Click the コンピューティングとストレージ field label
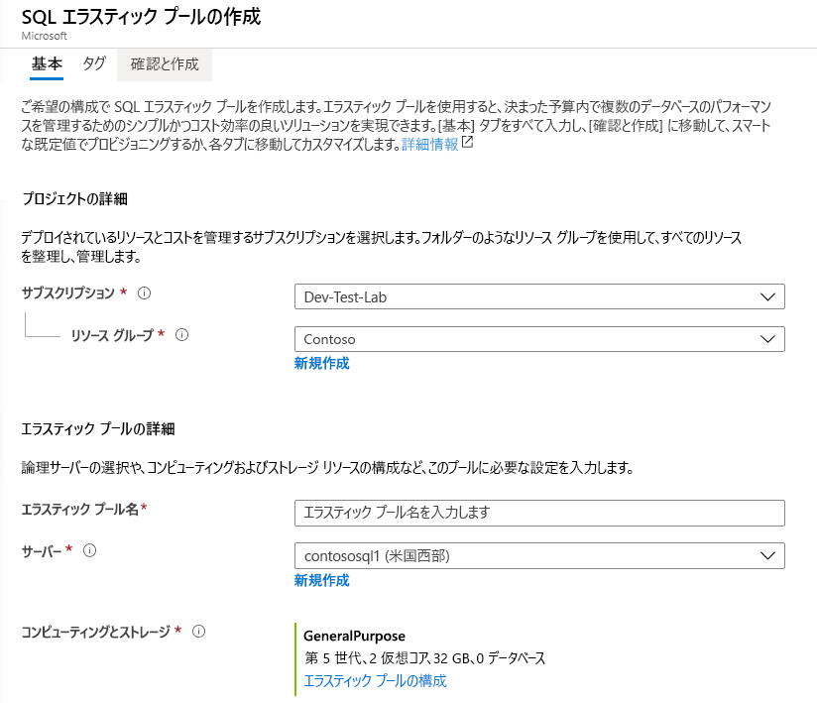Viewport: 817px width, 703px height. tap(96, 632)
